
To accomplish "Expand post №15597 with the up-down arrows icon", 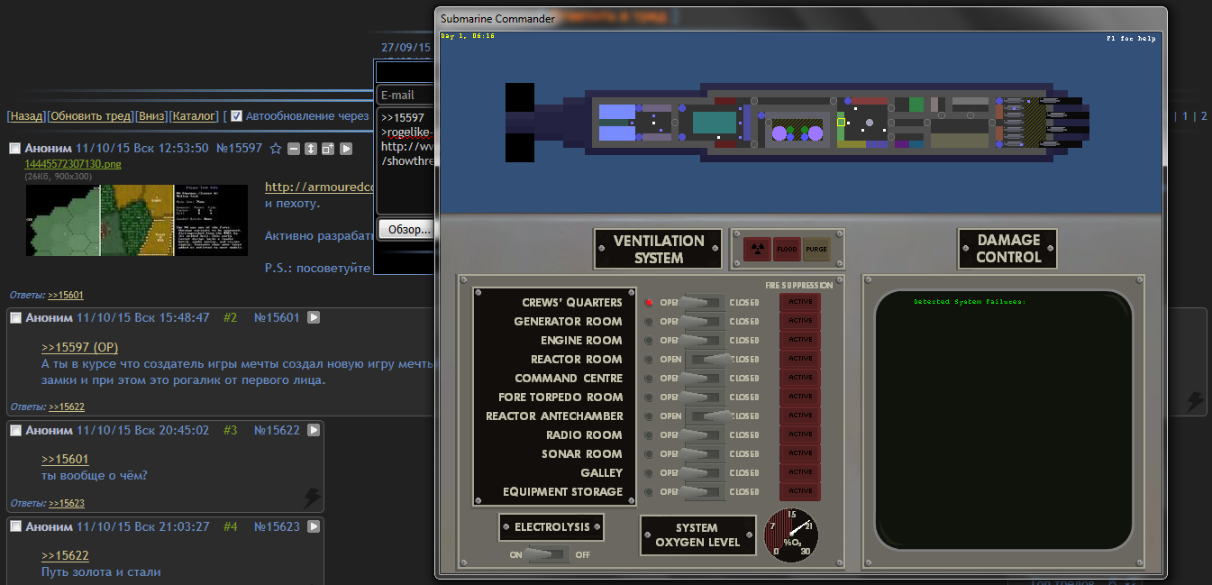I will [x=311, y=149].
